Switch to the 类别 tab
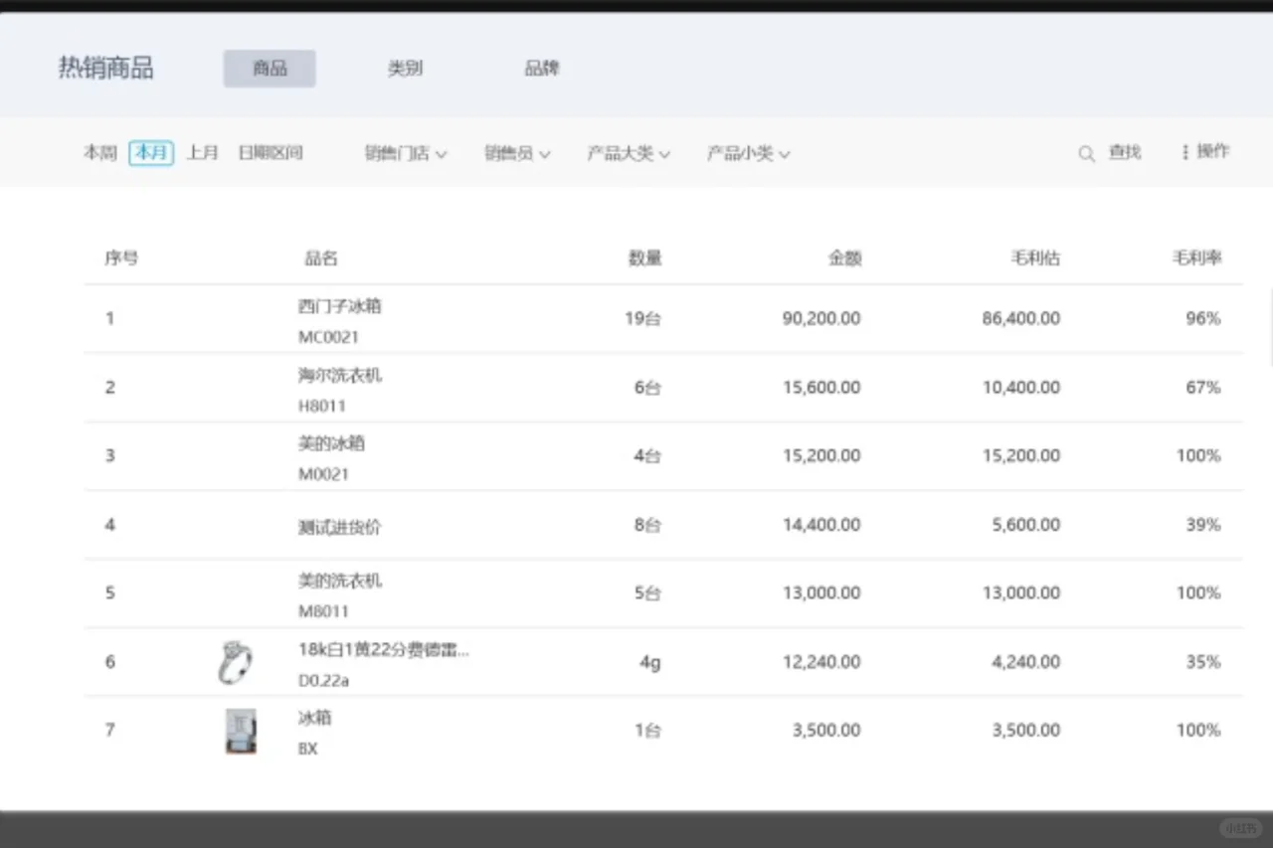Screen dimensions: 1273x848 (x=405, y=69)
